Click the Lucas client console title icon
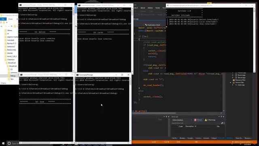Viewport: 259px width, 146px height. [79, 5]
